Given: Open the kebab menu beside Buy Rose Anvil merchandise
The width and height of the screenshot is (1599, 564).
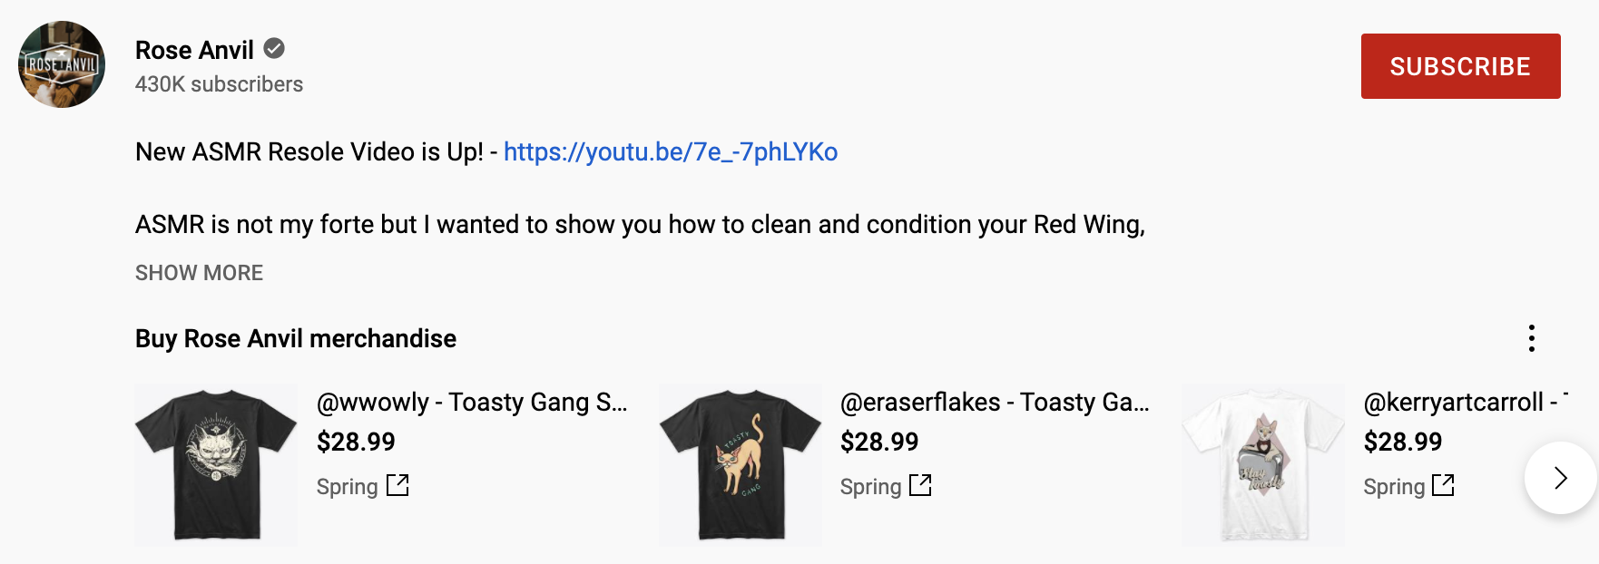Looking at the screenshot, I should (1532, 339).
